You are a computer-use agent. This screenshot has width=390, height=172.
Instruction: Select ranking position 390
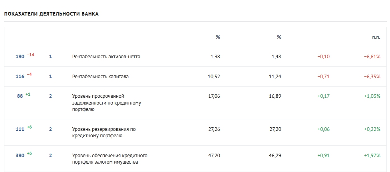(20, 156)
